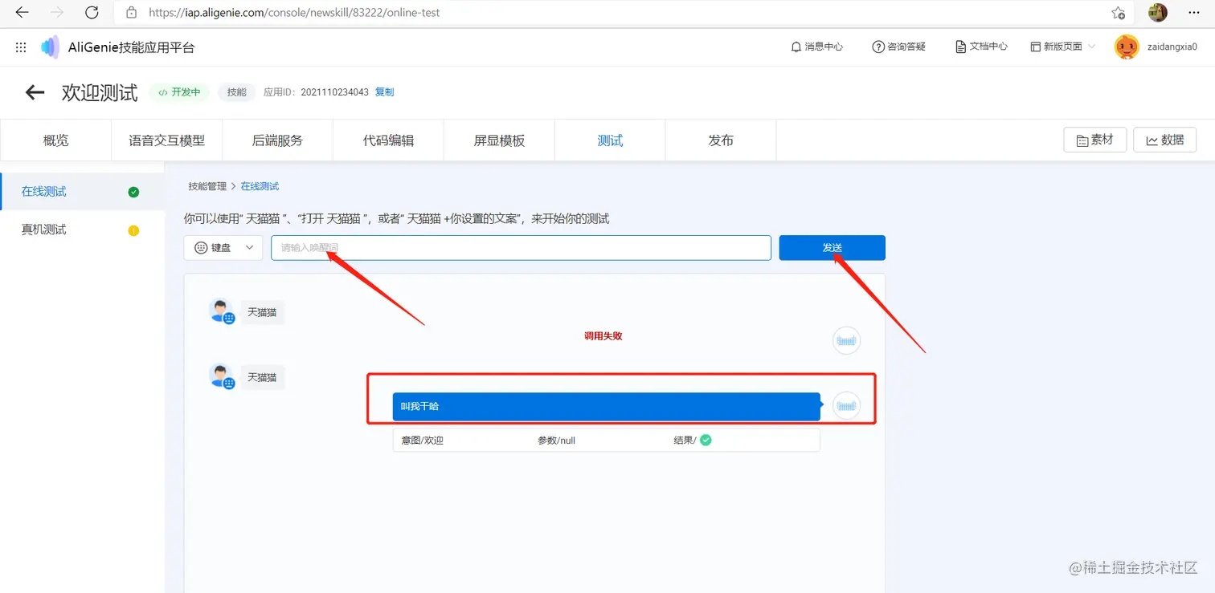Click the 欢迎测试 skill title
This screenshot has width=1215, height=593.
[x=100, y=92]
